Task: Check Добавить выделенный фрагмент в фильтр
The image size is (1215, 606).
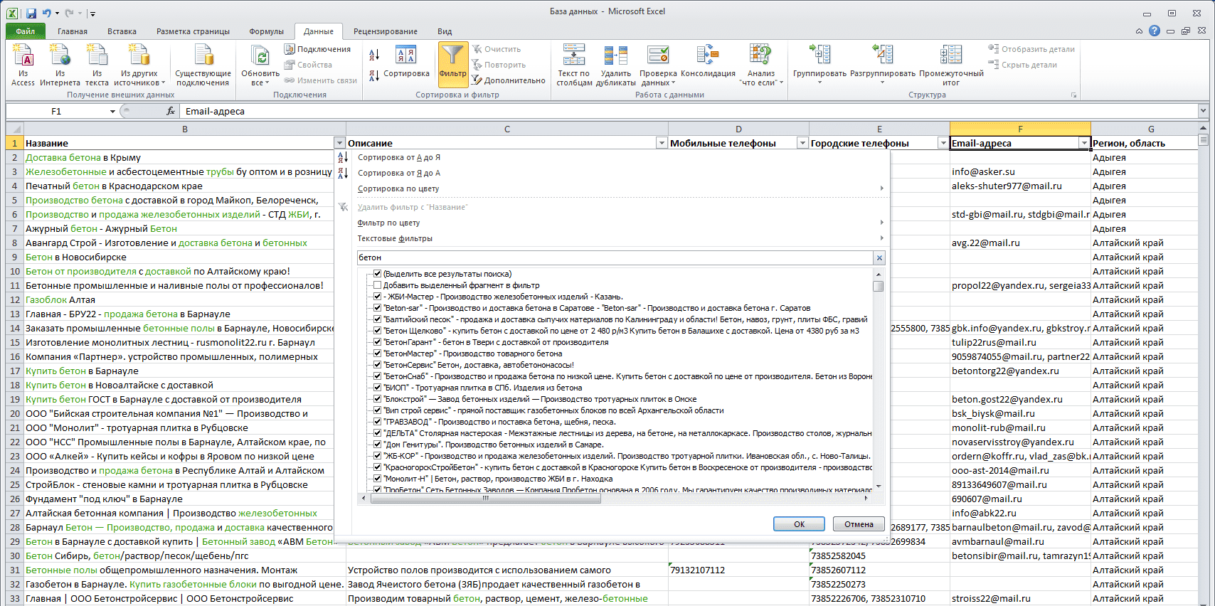Action: click(x=378, y=285)
